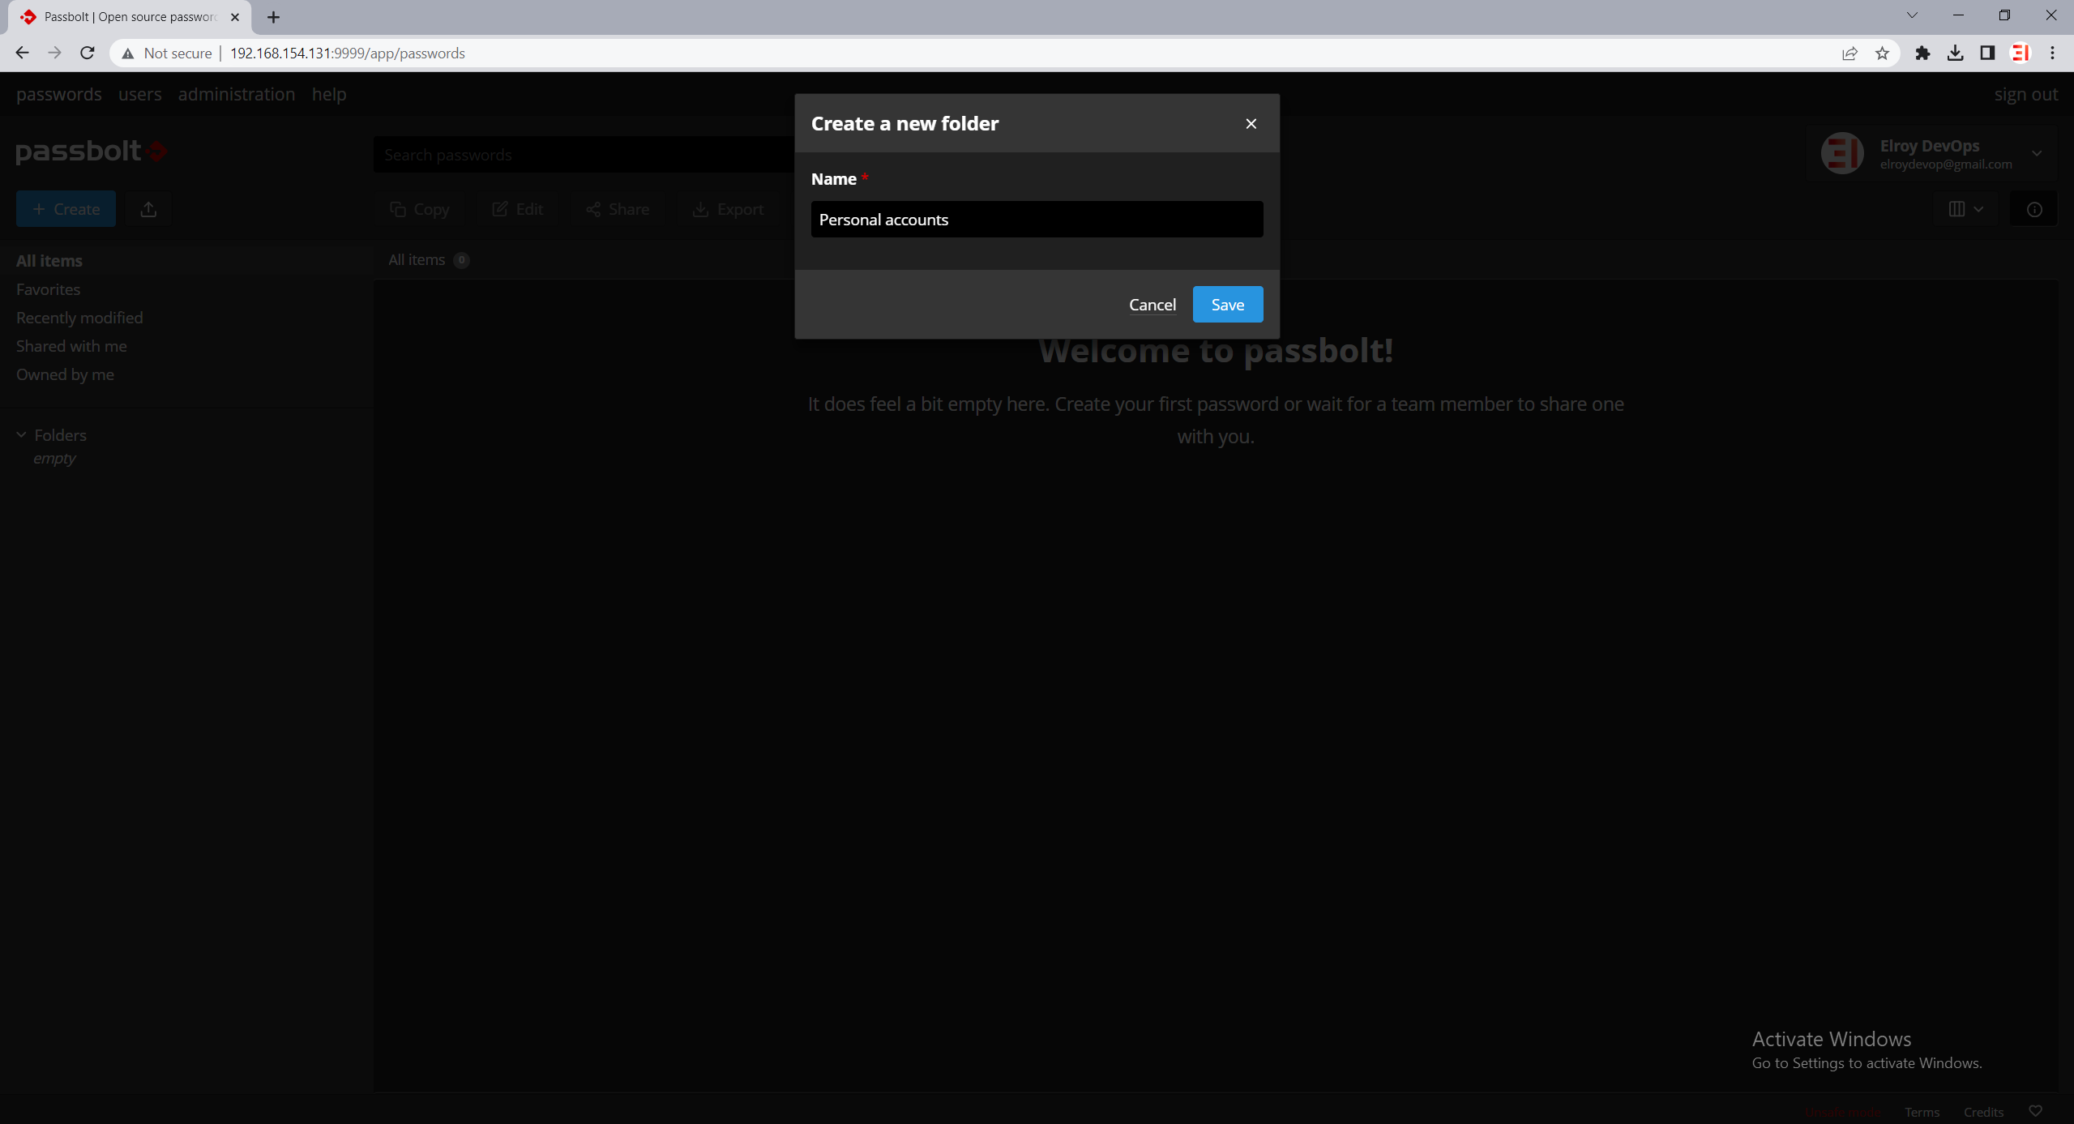
Task: Open the browser Extensions puzzle icon
Action: pos(1922,53)
